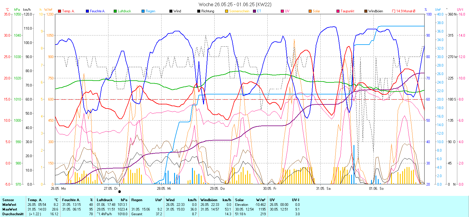Click the yellow Sonnenschein legend square
Screen dimensions: 469x217
click(x=227, y=11)
